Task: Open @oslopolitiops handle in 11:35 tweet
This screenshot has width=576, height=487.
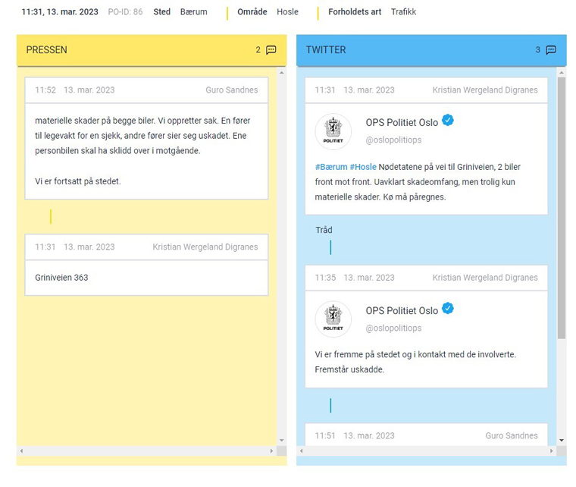Action: tap(393, 328)
